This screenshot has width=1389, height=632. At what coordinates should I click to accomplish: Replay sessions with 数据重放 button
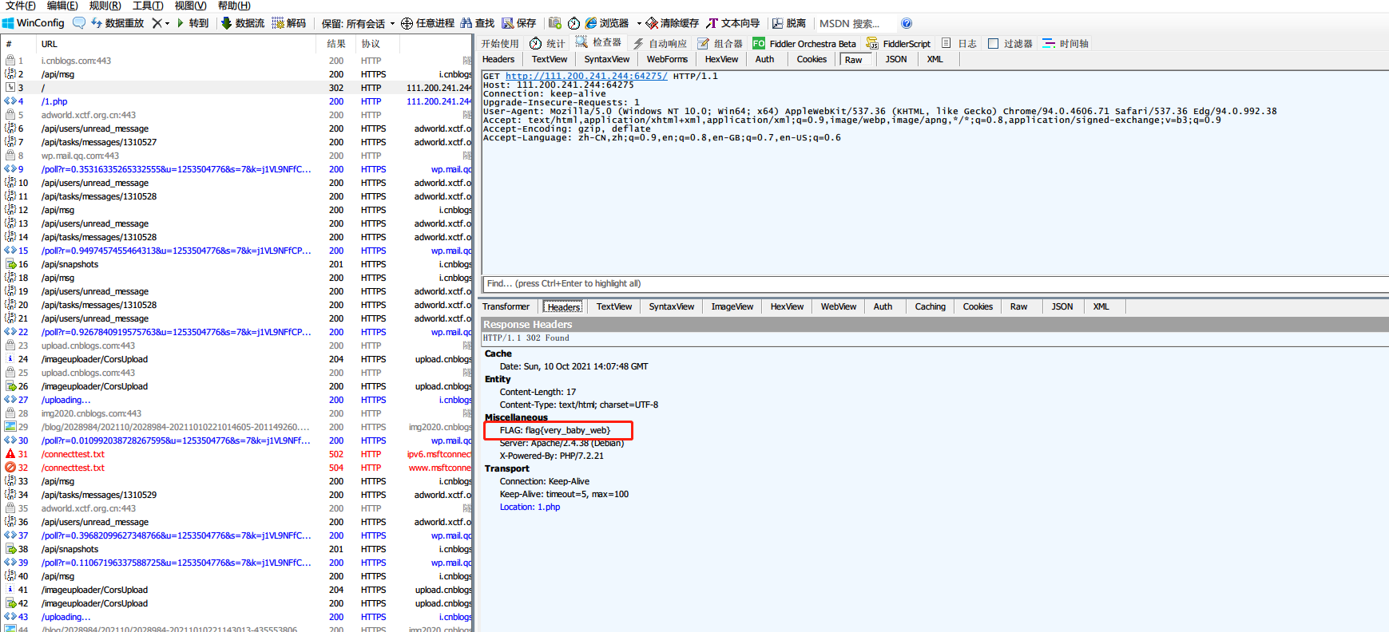coord(117,23)
